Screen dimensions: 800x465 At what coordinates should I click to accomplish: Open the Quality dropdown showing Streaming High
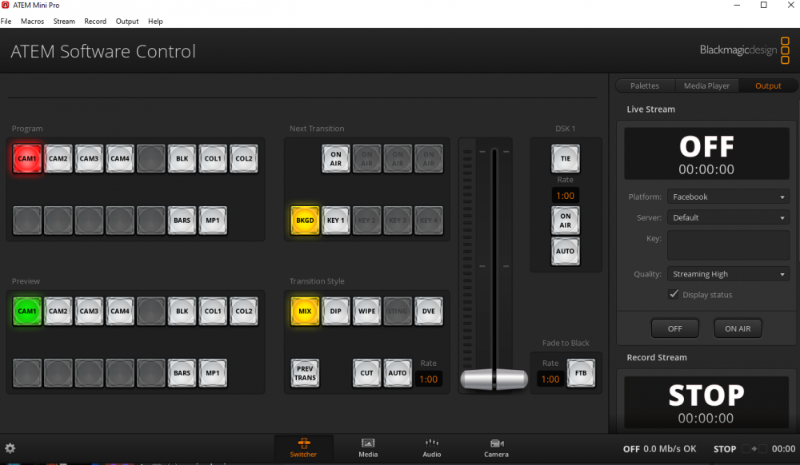[x=729, y=274]
